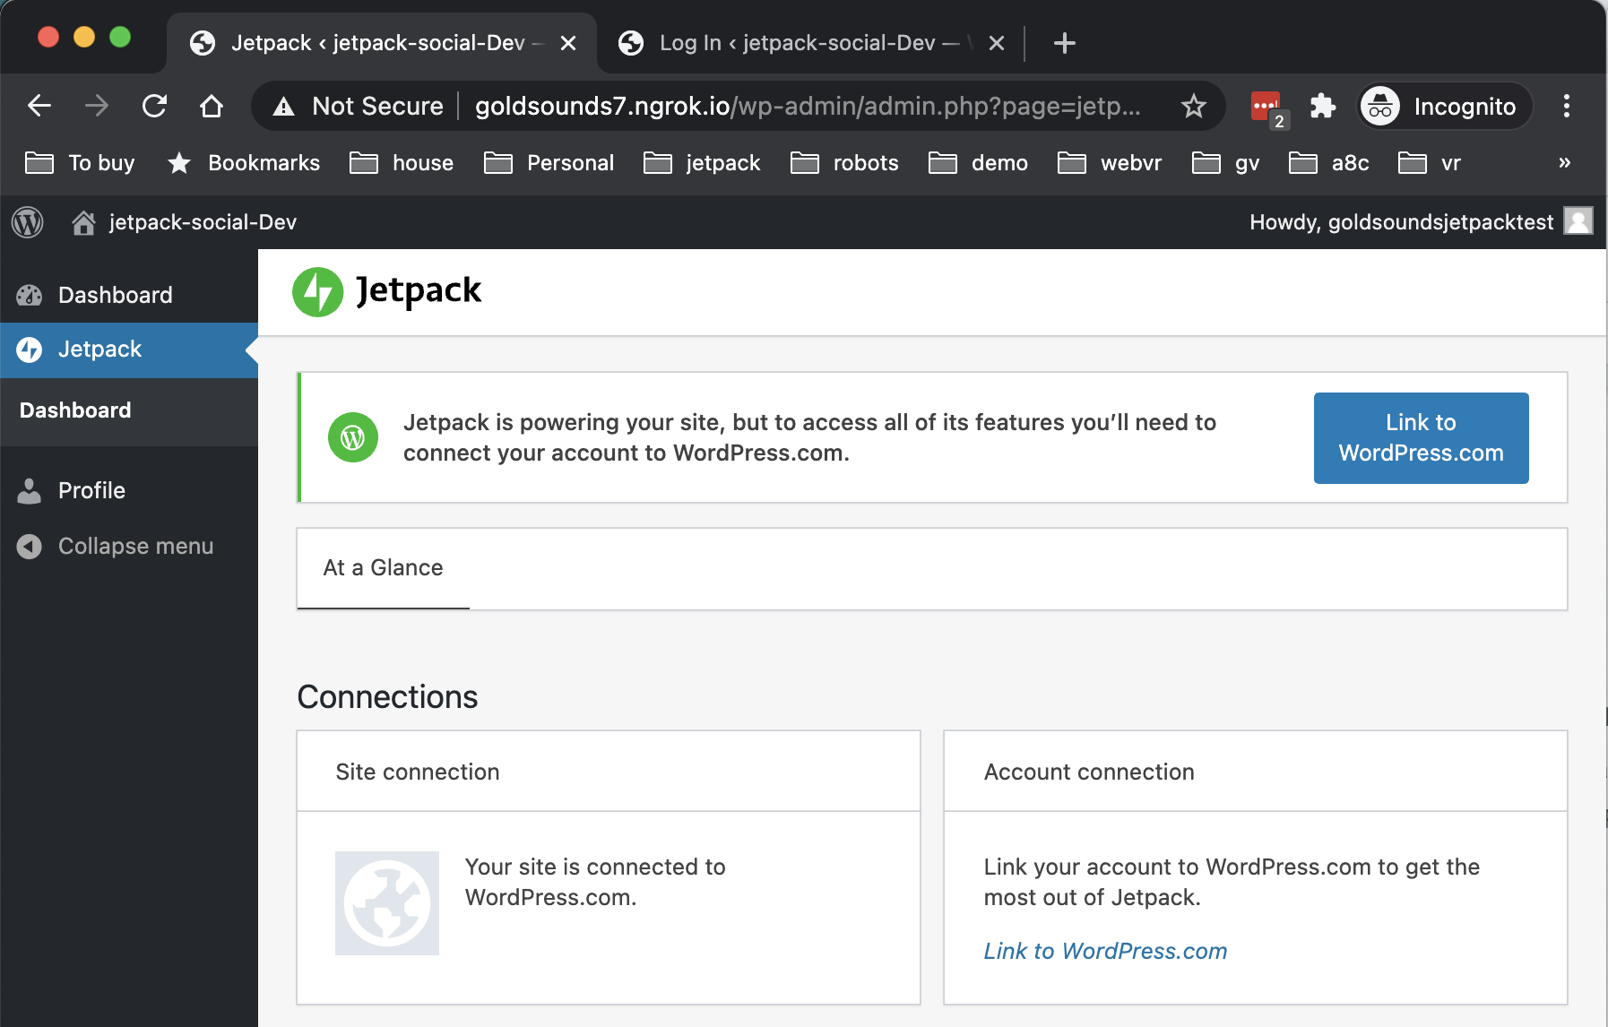The image size is (1608, 1027).
Task: Open the demo bookmarks folder
Action: pyautogui.click(x=978, y=163)
